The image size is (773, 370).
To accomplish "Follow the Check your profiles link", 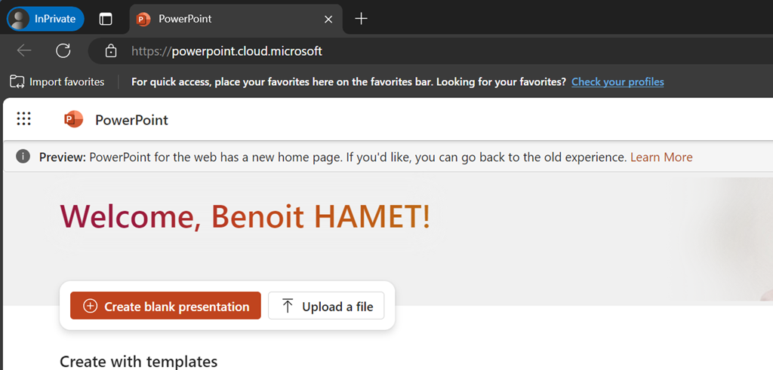I will pyautogui.click(x=617, y=81).
